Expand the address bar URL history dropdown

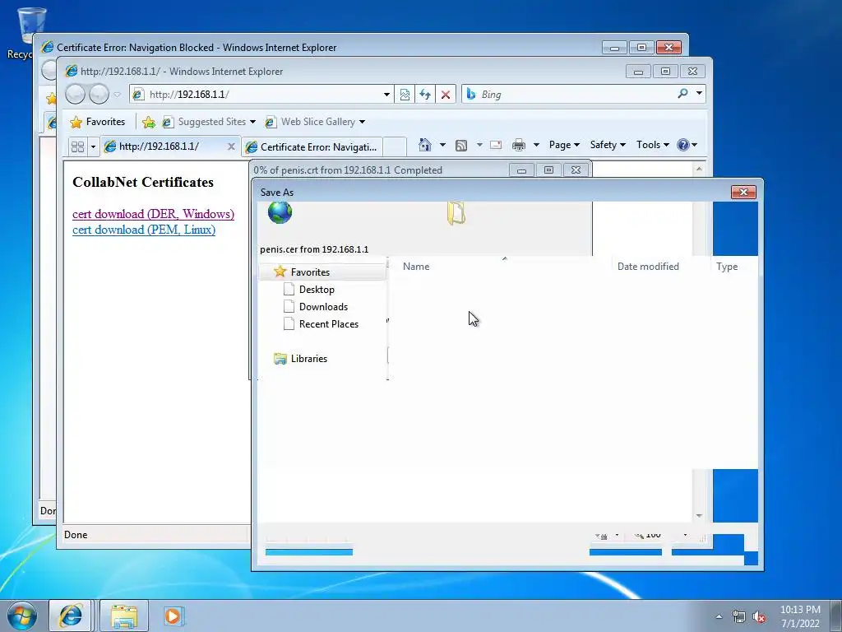(386, 95)
